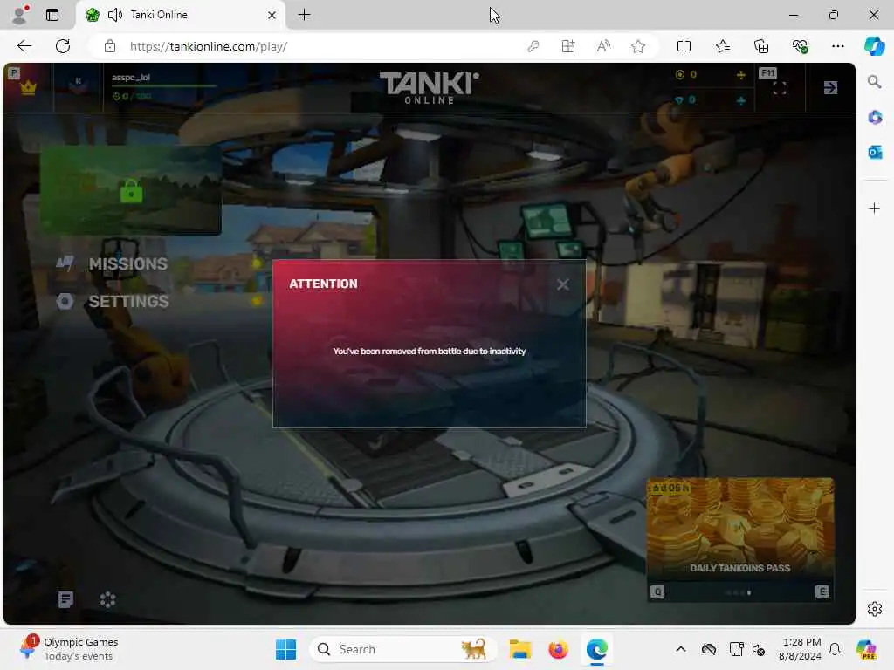Open saved passwords key icon
Image resolution: width=894 pixels, height=670 pixels.
[x=533, y=47]
